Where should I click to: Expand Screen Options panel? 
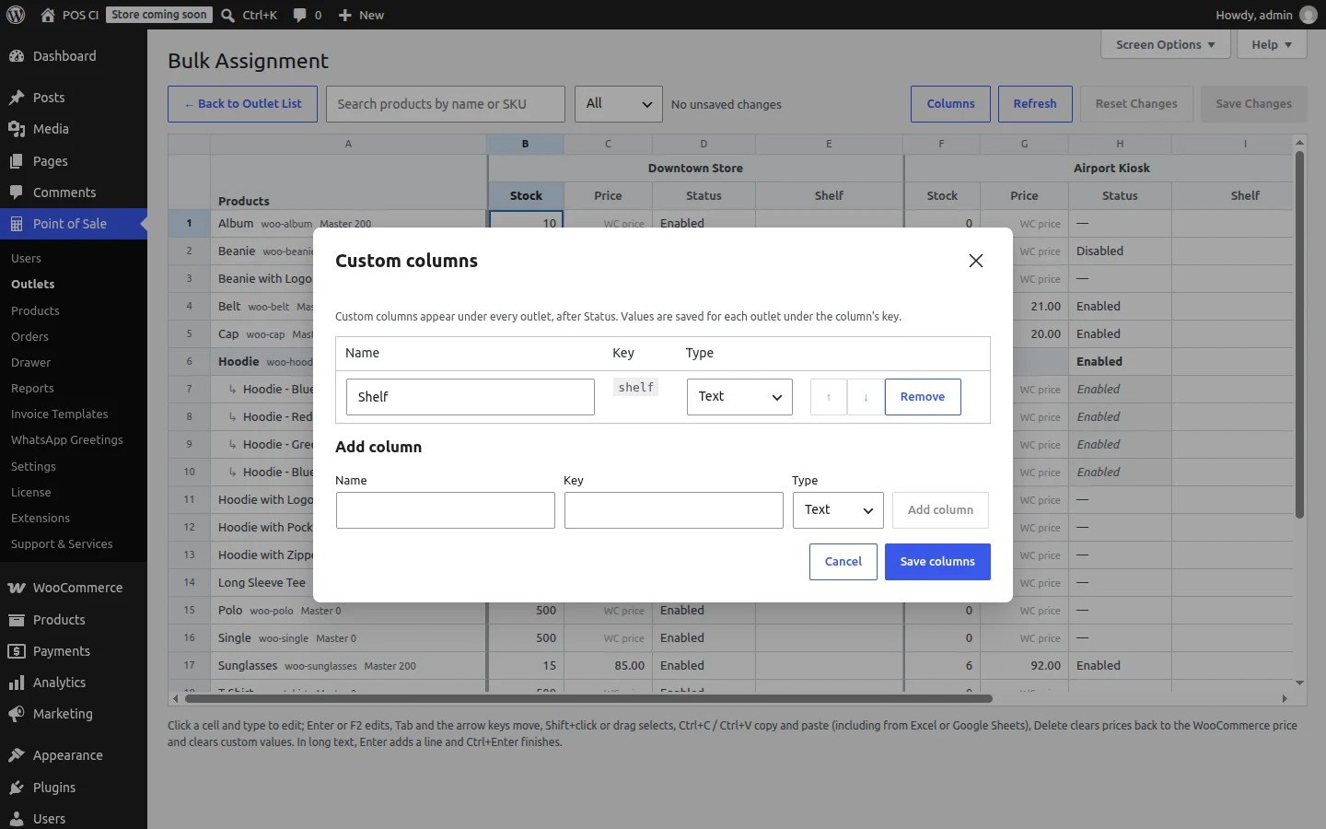click(x=1166, y=44)
